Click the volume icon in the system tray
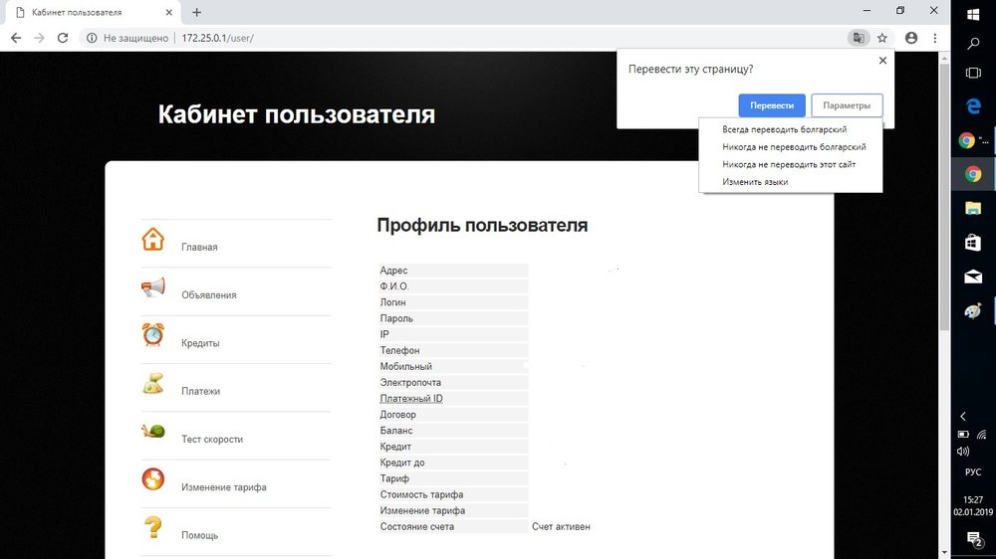The width and height of the screenshot is (996, 559). click(963, 452)
